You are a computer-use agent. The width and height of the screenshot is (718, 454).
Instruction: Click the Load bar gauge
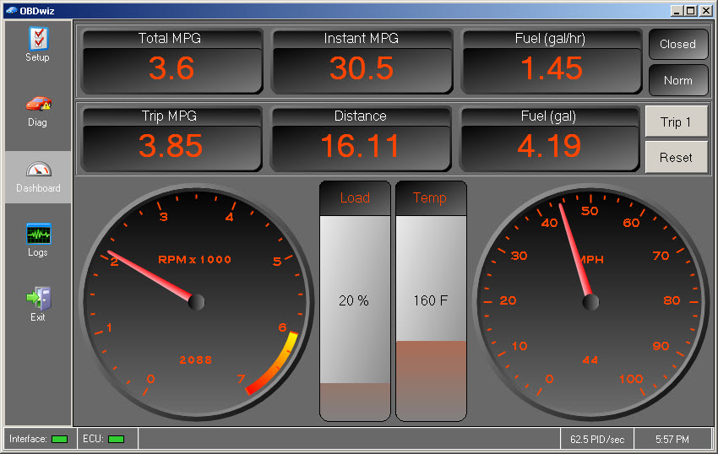coord(355,300)
